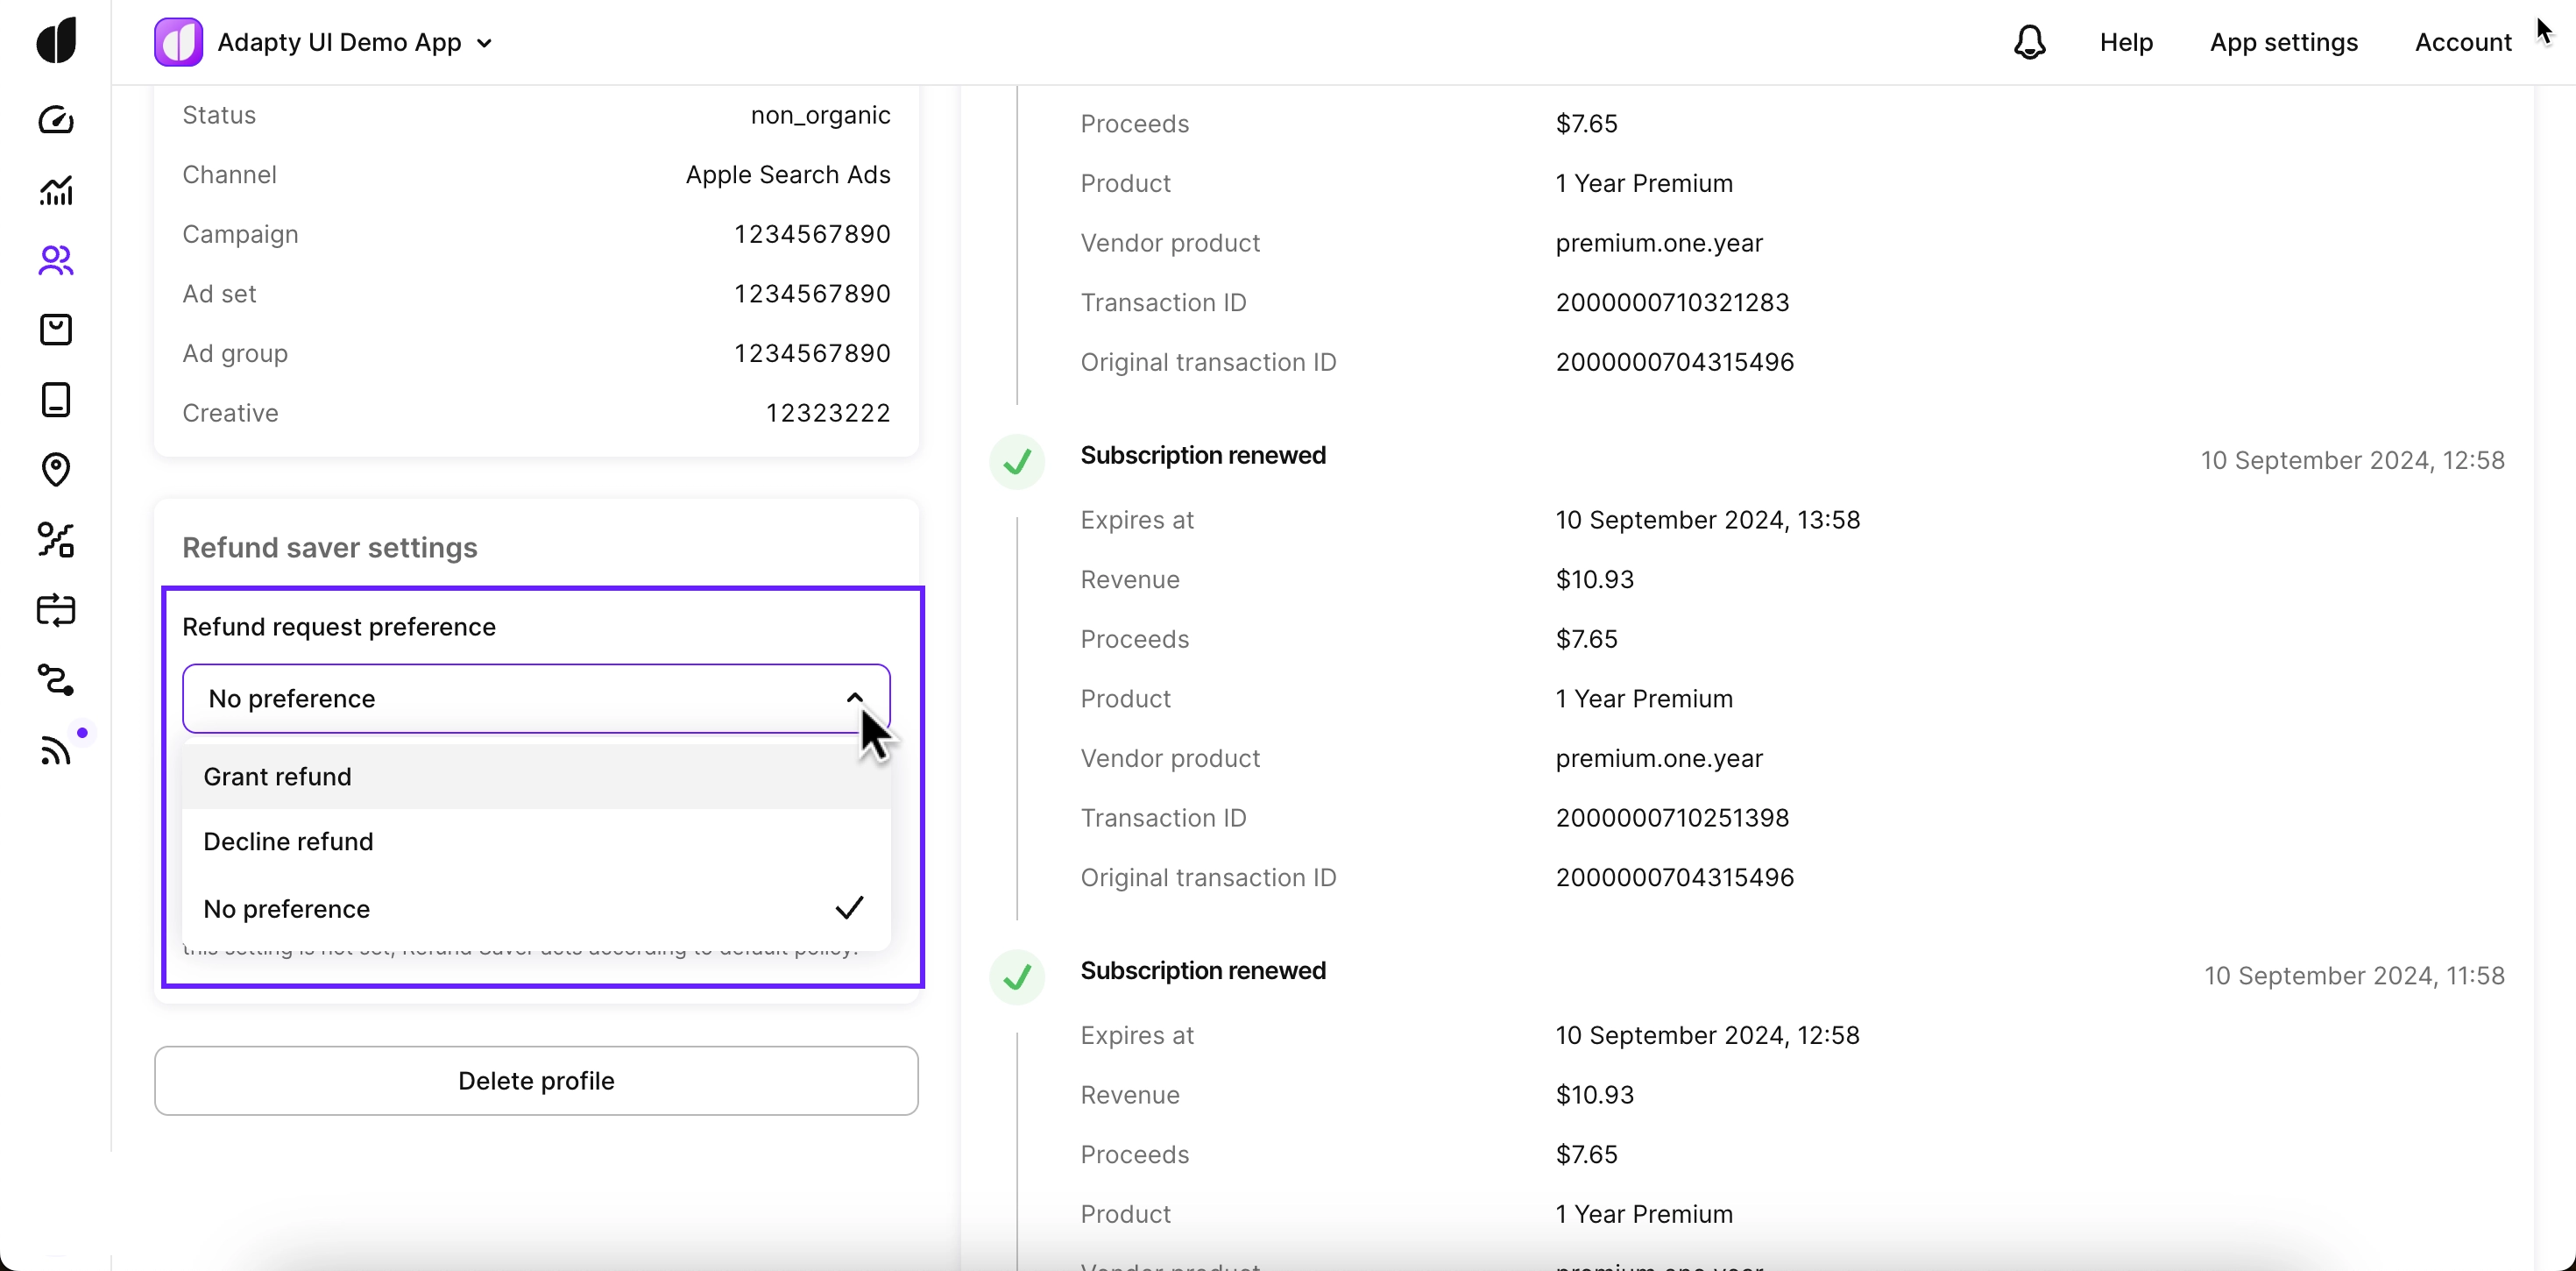Keep No preference checked in dropdown list
This screenshot has width=2576, height=1271.
[x=286, y=909]
